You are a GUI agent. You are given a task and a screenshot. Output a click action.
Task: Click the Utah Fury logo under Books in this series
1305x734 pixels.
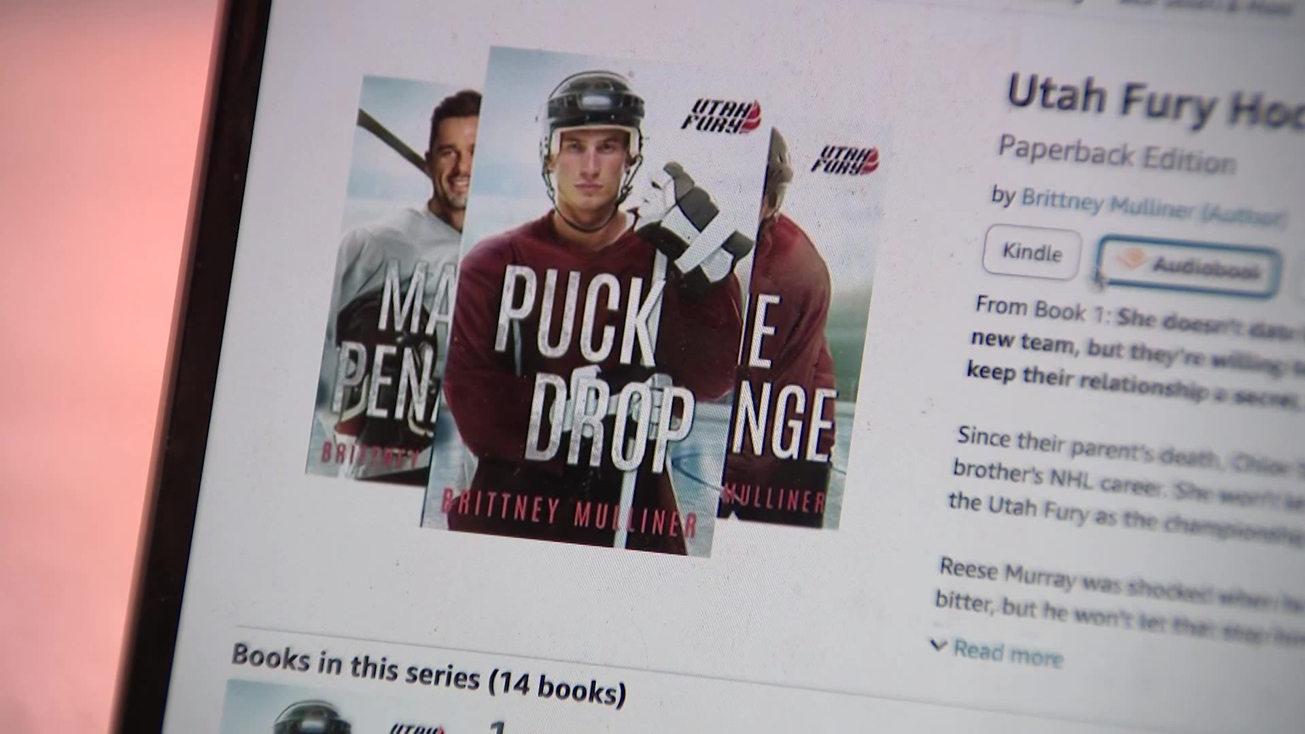point(416,727)
